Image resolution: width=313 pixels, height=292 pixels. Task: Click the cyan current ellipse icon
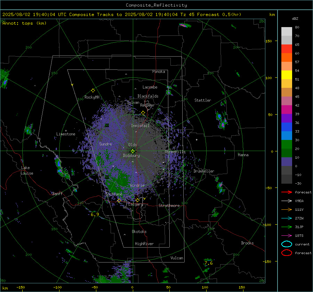tap(287, 244)
